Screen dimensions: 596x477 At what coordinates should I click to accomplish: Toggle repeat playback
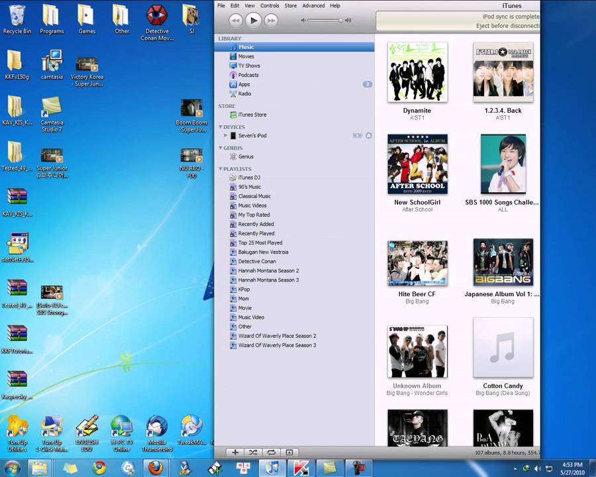pyautogui.click(x=271, y=452)
